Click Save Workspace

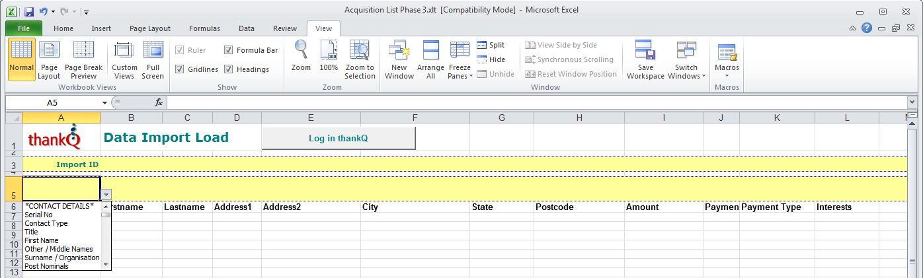(645, 59)
